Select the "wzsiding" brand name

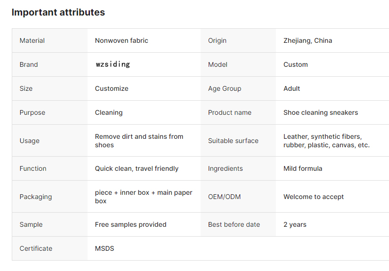click(x=113, y=64)
